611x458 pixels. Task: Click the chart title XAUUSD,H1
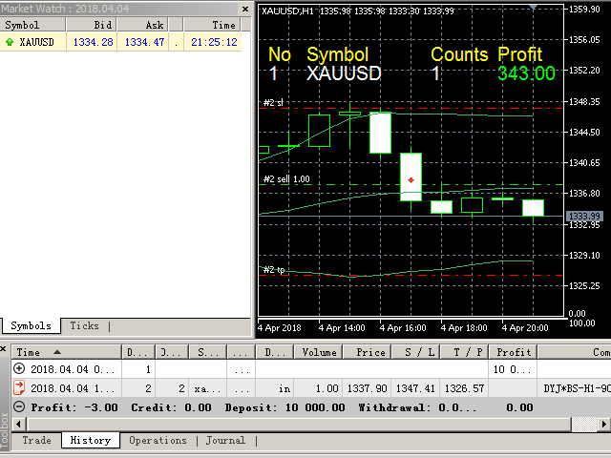pos(287,10)
